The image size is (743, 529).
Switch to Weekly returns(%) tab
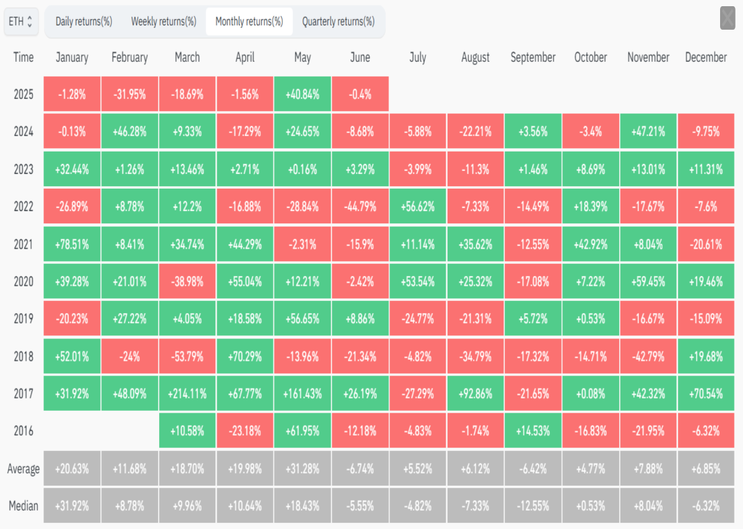coord(163,22)
